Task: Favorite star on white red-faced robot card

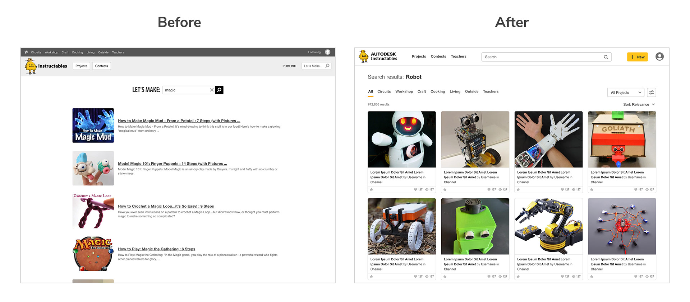Action: click(372, 190)
